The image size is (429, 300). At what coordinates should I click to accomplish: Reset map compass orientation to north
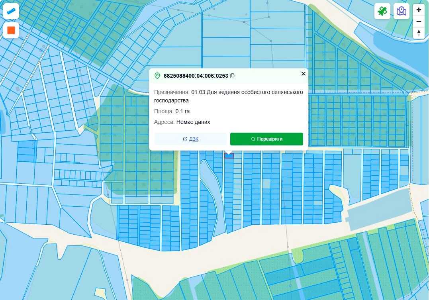[419, 33]
